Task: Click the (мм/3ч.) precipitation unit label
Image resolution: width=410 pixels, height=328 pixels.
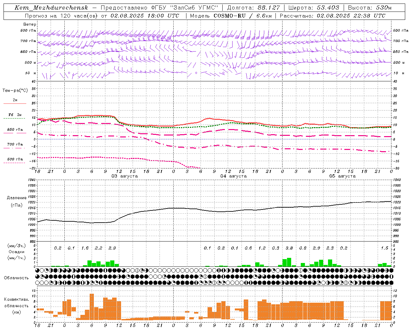Action: (16, 246)
